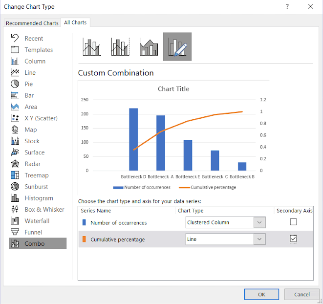Click the Custom Combination heading
This screenshot has width=323, height=304.
coord(116,73)
